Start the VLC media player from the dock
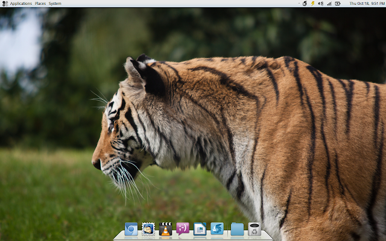 point(165,229)
